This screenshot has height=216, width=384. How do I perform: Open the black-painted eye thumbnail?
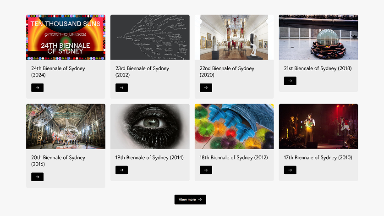click(150, 127)
